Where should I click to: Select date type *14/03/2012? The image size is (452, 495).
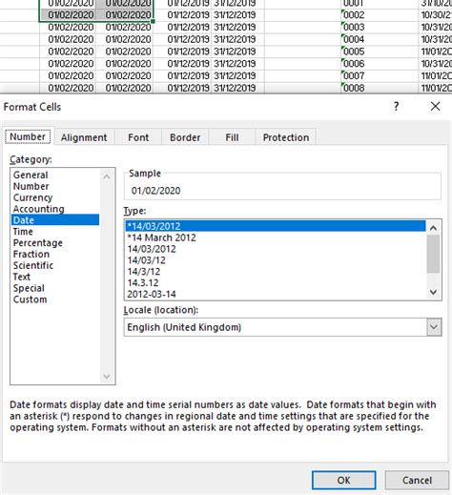tap(276, 226)
